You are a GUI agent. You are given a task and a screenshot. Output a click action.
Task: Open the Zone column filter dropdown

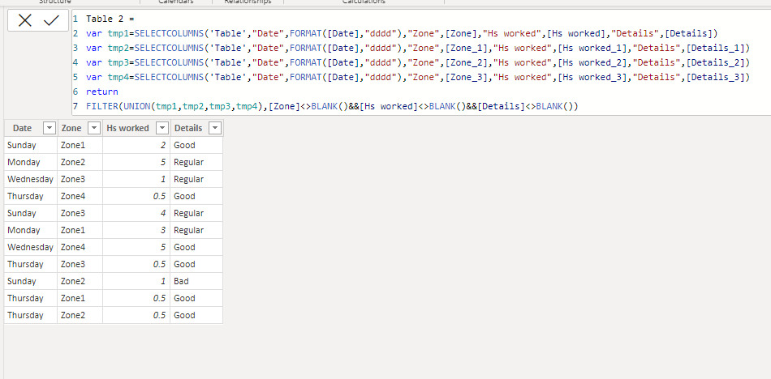(94, 128)
